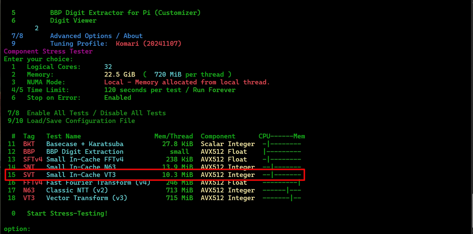Click Start Stress-Testing! line
This screenshot has width=473, height=234.
pyautogui.click(x=67, y=214)
